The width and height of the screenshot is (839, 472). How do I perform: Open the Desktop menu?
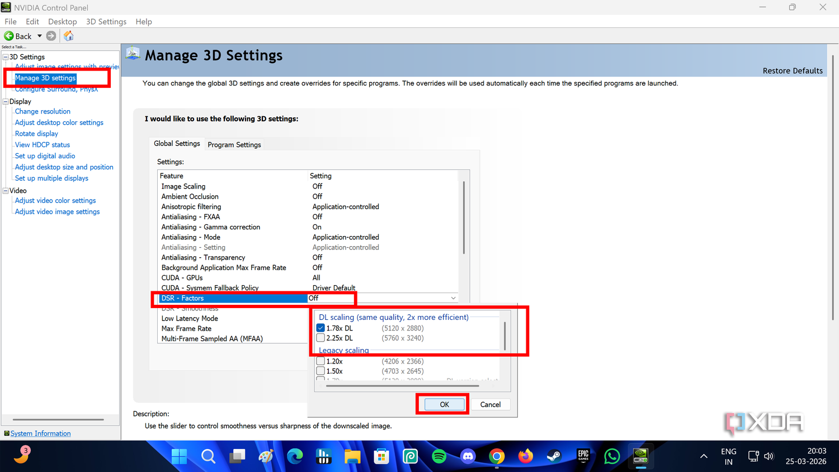pos(63,21)
